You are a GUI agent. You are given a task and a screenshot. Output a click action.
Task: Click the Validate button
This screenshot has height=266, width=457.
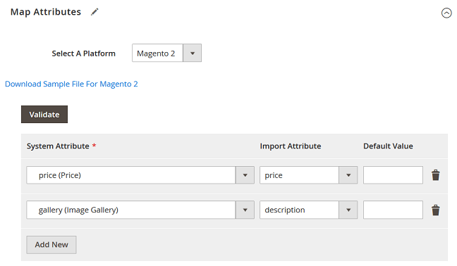(x=44, y=114)
